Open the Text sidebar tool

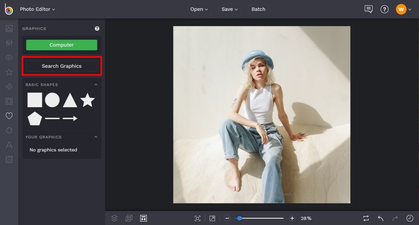9,145
